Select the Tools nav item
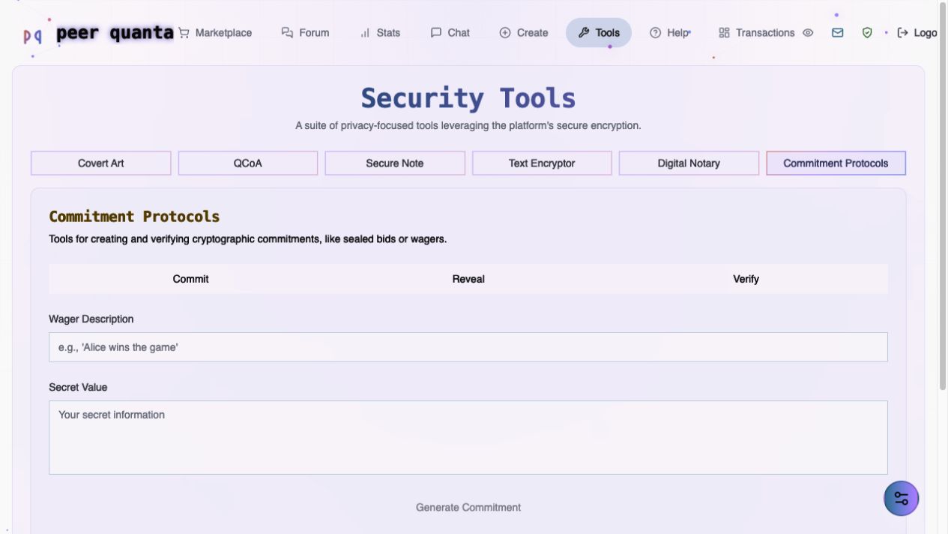 tap(599, 33)
